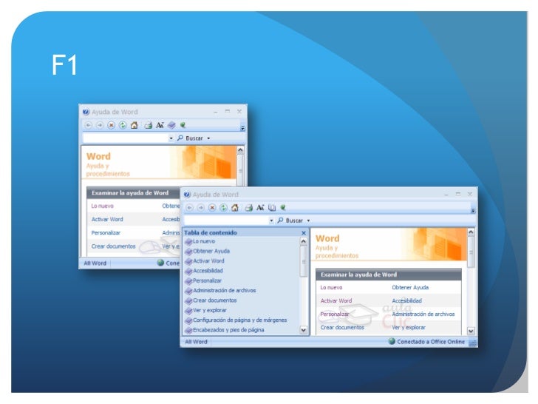Click Stop icon in front help window toolbar
Screen dimensions: 538x404
pos(212,208)
